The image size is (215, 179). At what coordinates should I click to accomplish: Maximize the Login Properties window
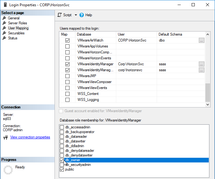click(x=193, y=5)
